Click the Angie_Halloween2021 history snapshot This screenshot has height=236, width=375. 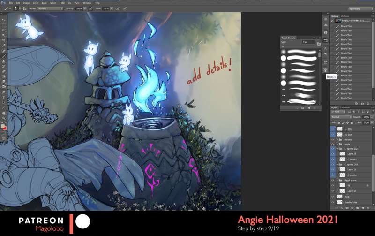[352, 21]
